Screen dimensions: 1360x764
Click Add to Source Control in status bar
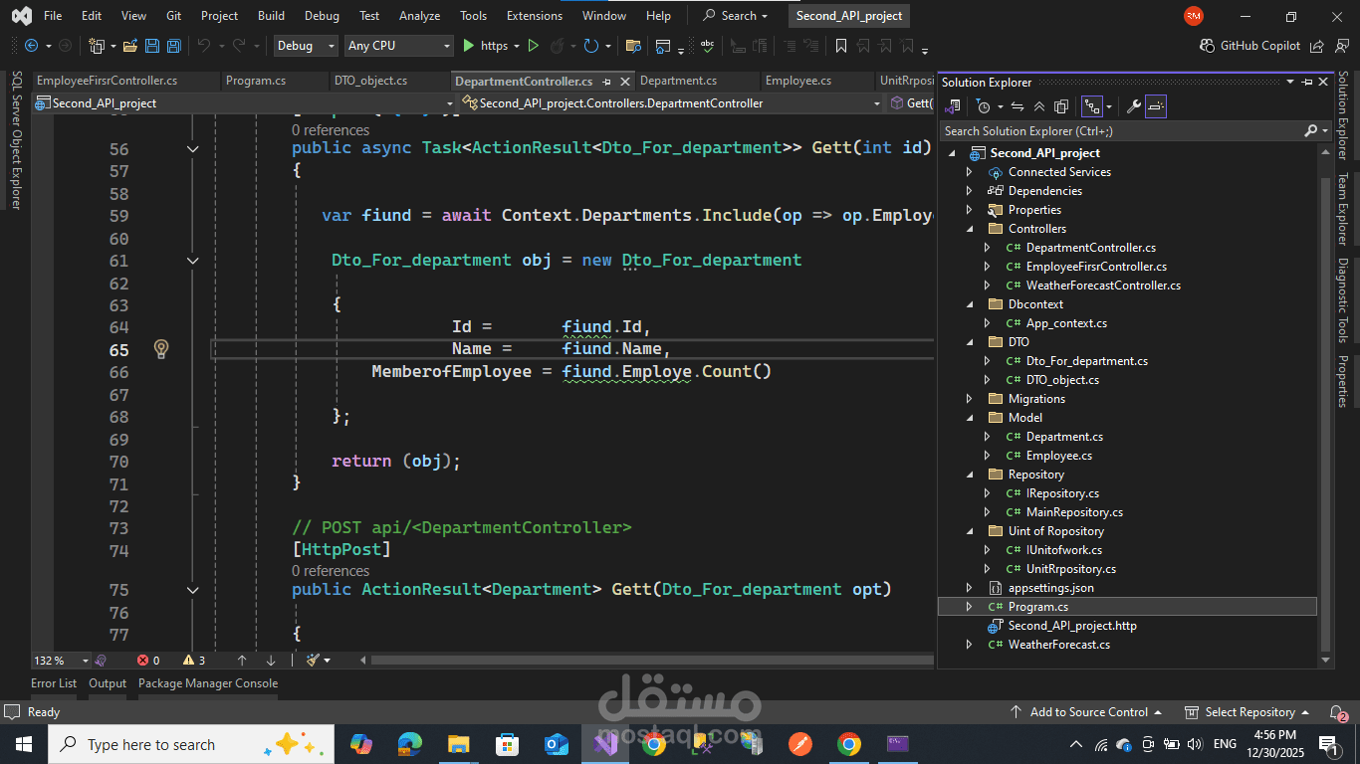click(x=1087, y=712)
